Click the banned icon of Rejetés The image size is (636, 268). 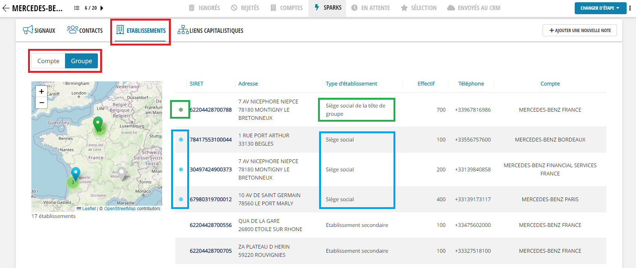pos(234,8)
